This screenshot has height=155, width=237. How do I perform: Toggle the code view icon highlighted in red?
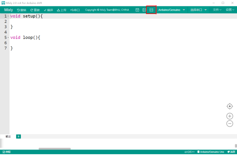point(151,10)
